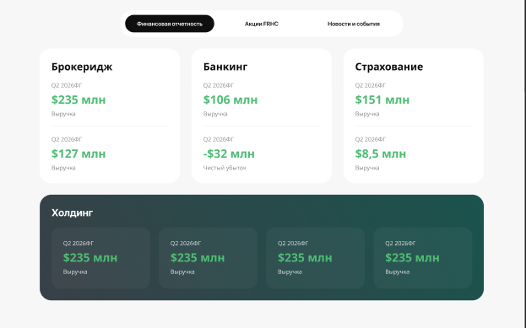Click Выручка label under $151 млн
The image size is (526, 328).
point(367,114)
